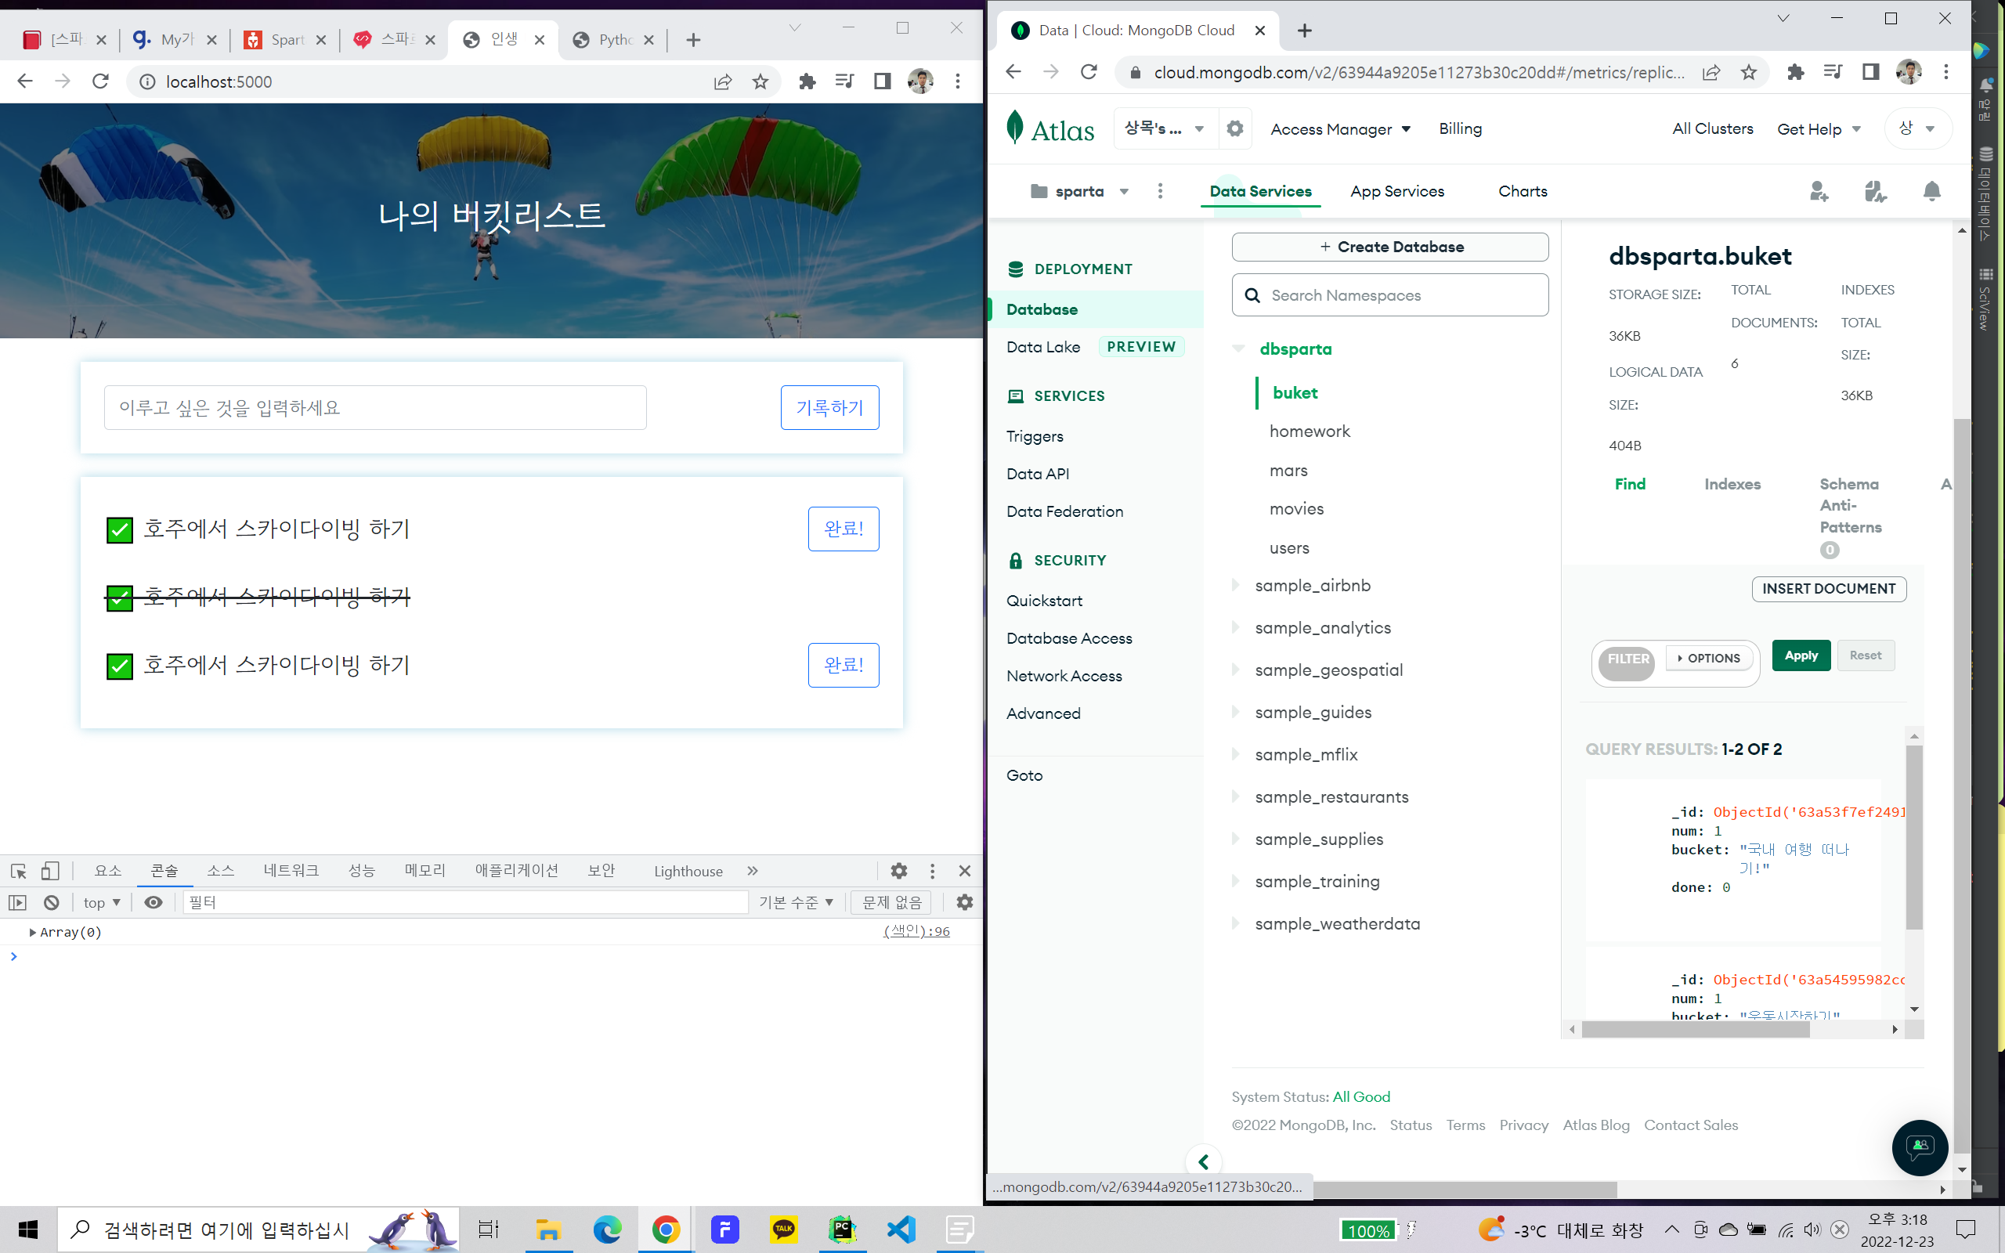Open extensions puzzle icon in localhost browser
Image resolution: width=2005 pixels, height=1253 pixels.
click(x=807, y=81)
